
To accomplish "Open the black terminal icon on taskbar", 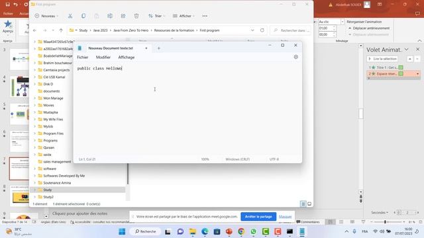I will (290, 231).
